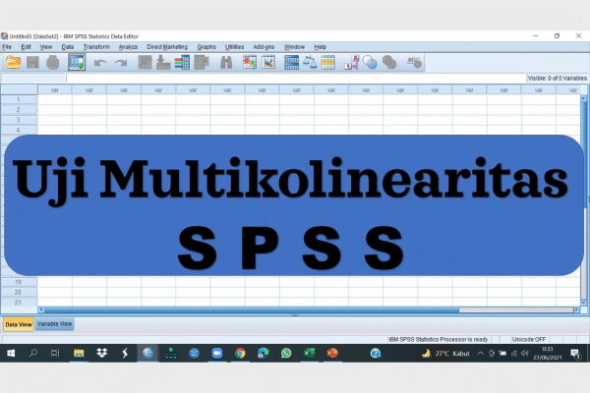590x393 pixels.
Task: Open the Add-ons menu
Action: pos(264,47)
